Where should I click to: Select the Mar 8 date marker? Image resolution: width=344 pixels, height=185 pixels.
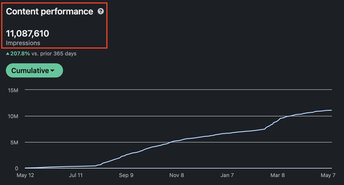point(277,175)
